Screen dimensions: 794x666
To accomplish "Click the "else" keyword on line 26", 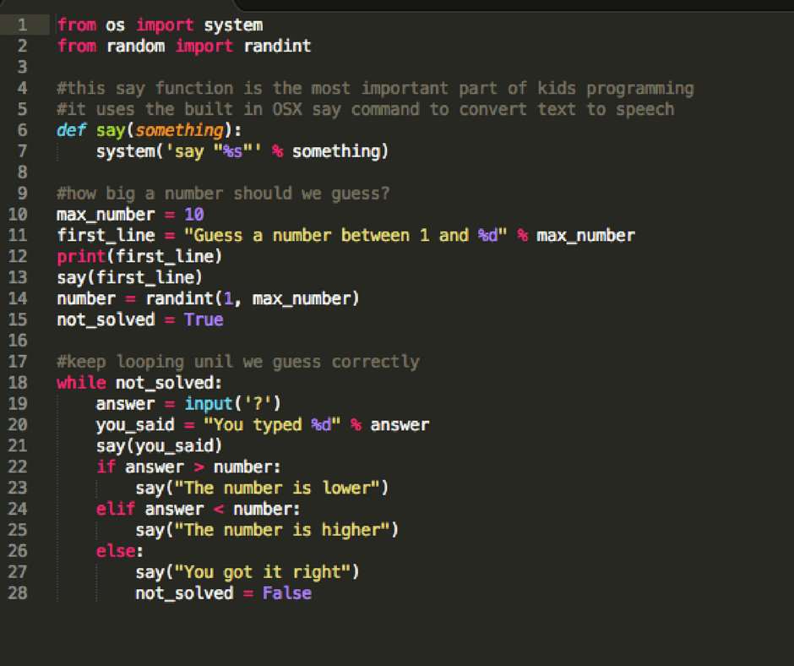I will click(x=116, y=550).
